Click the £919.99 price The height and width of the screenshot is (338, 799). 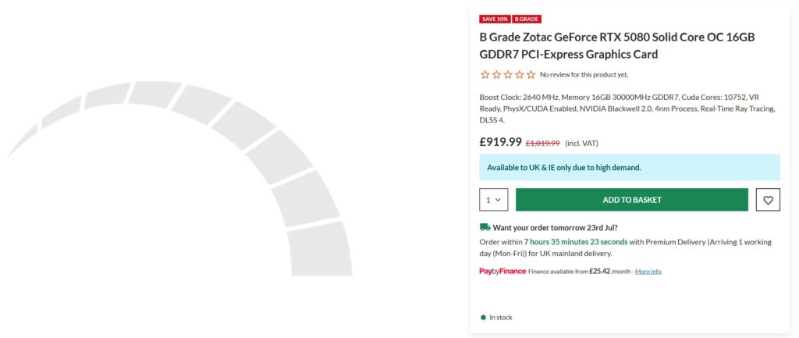pos(500,142)
